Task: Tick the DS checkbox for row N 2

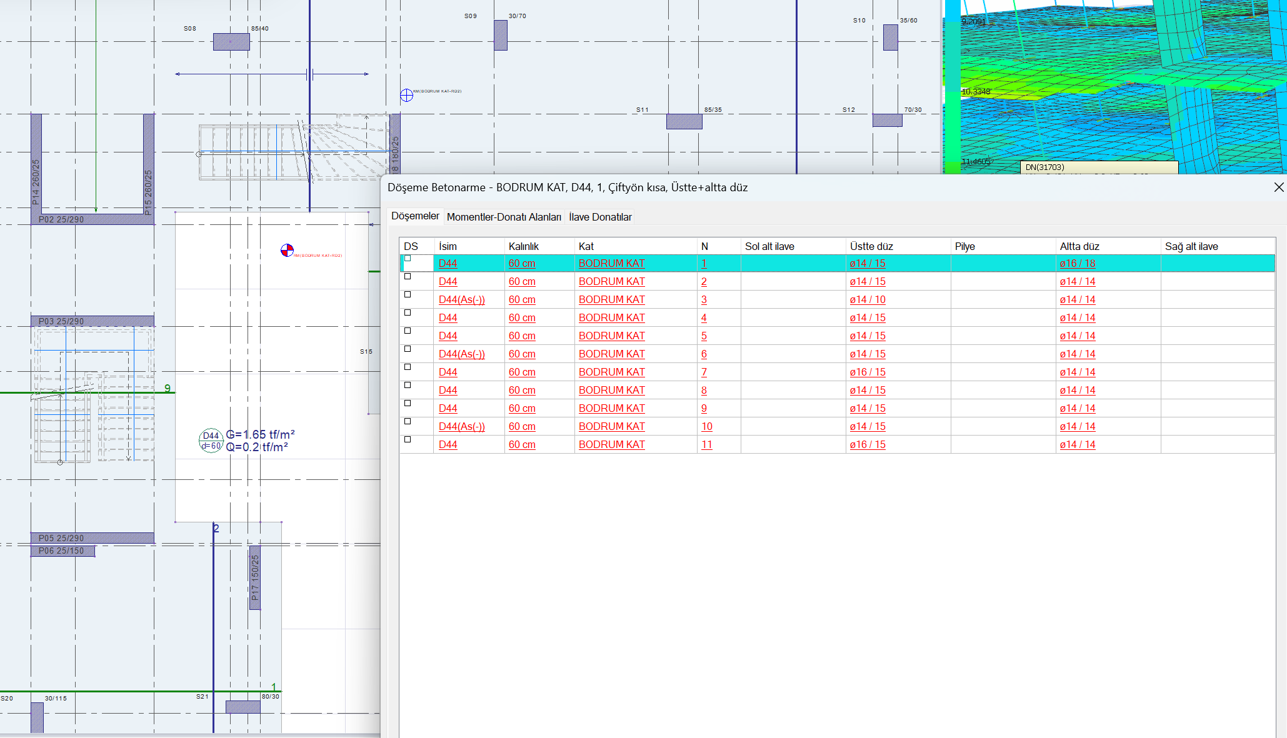Action: (408, 276)
